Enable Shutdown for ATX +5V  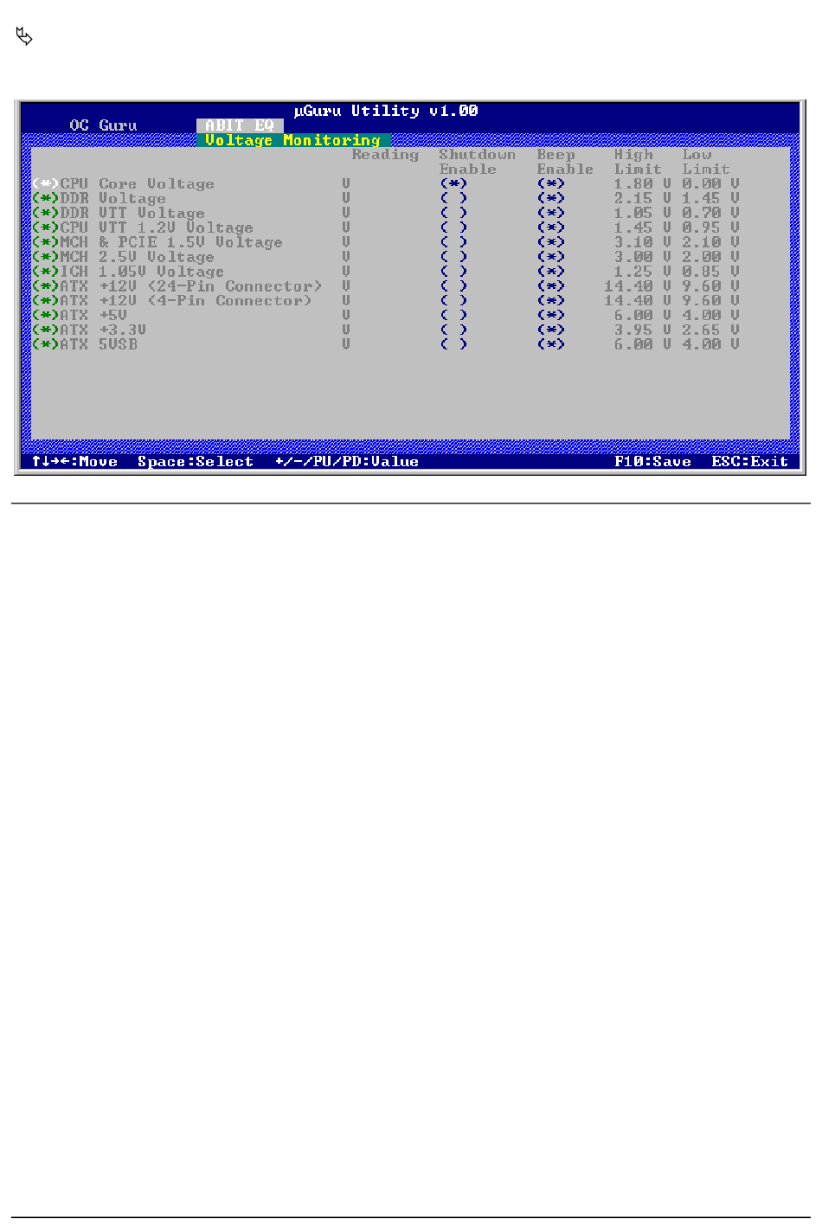(453, 316)
